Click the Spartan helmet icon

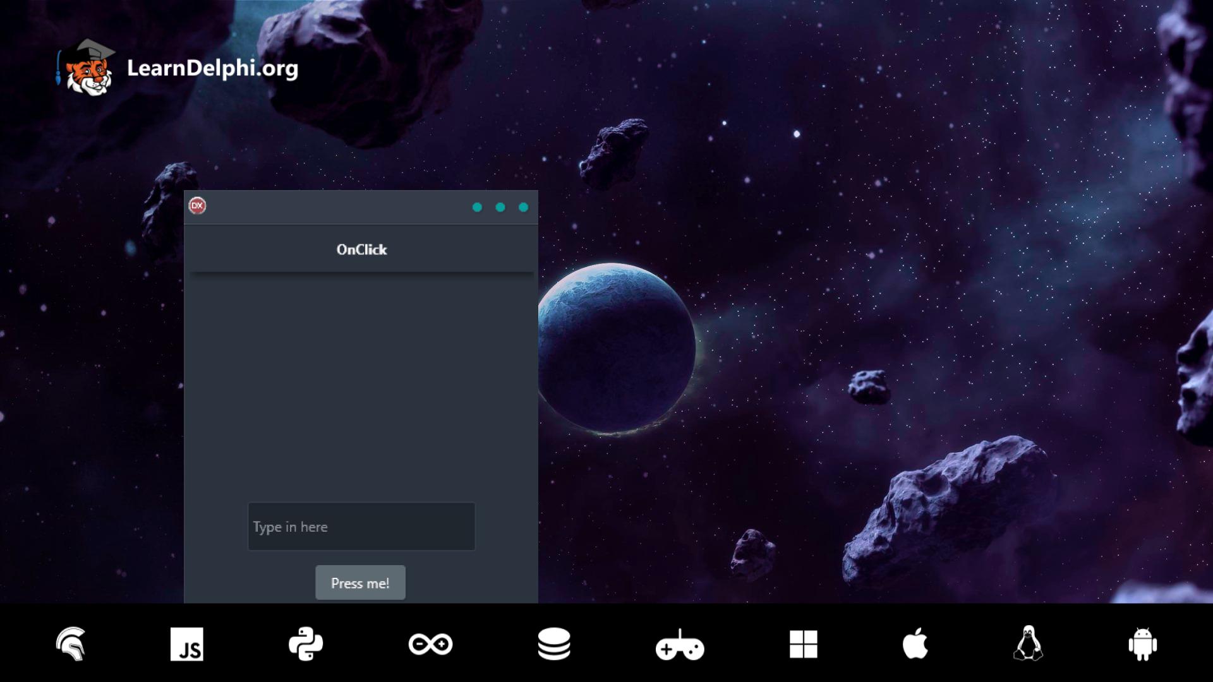click(x=71, y=644)
